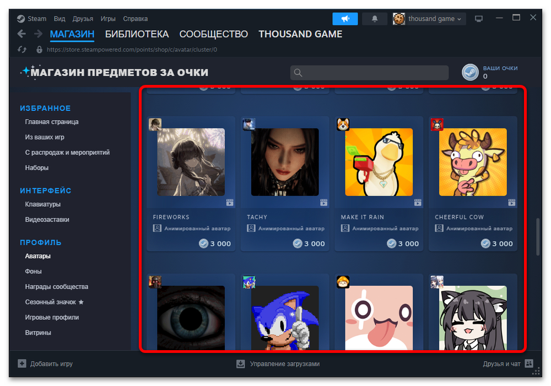Click the points shop search field

point(369,73)
